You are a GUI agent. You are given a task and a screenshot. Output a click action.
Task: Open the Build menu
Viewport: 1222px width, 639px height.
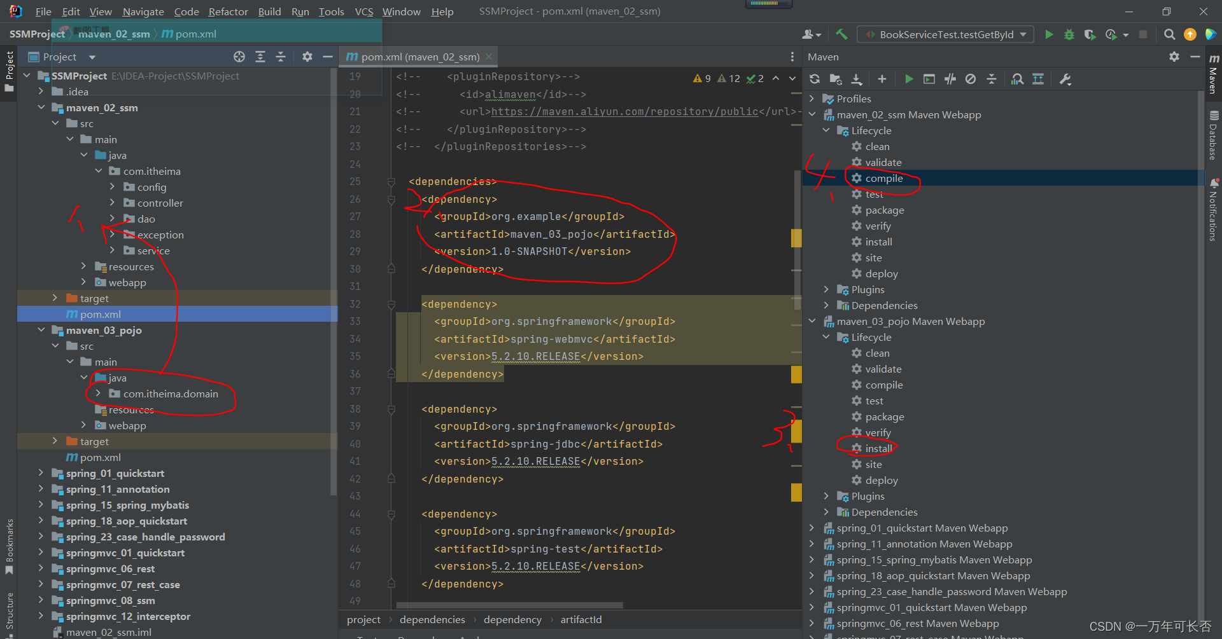click(x=269, y=11)
